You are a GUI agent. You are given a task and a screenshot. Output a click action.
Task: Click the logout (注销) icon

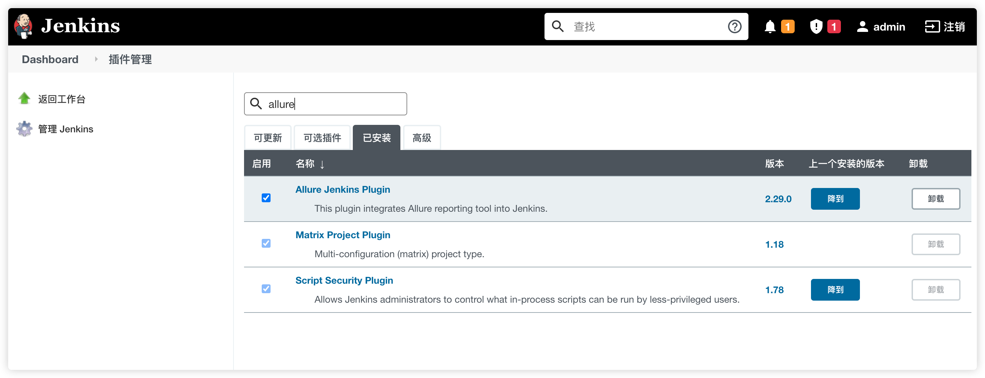(932, 27)
